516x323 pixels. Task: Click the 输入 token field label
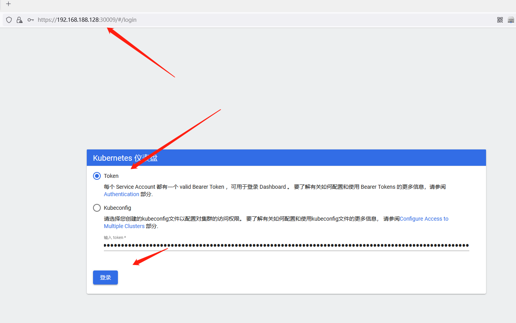point(115,237)
